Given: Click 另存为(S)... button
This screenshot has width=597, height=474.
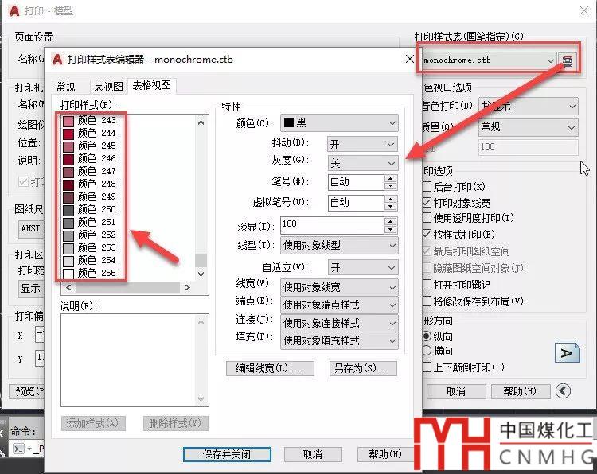Looking at the screenshot, I should coord(363,368).
